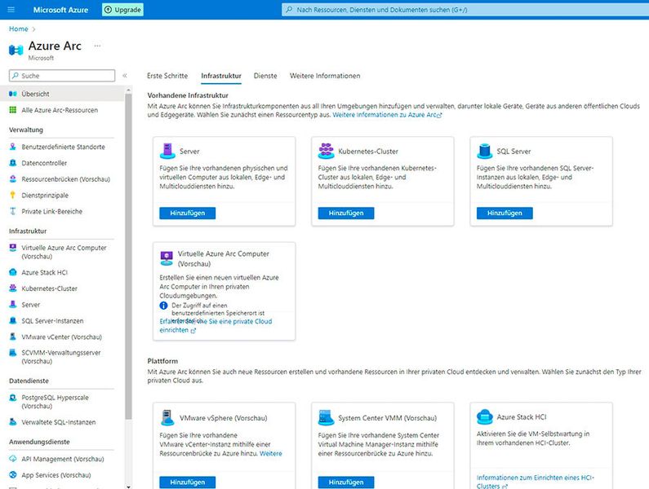Open the hamburger portal menu
The height and width of the screenshot is (489, 649).
[11, 10]
